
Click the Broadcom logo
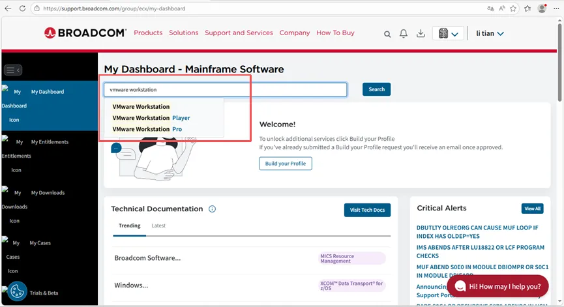pyautogui.click(x=85, y=33)
